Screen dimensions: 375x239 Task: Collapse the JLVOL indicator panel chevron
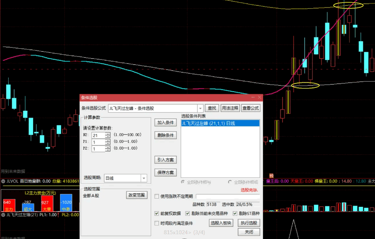click(3, 181)
